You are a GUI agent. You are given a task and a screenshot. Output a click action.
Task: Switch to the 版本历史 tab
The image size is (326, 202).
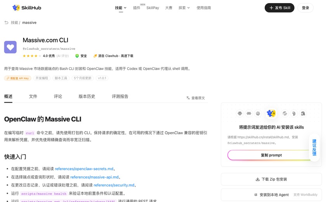(87, 96)
